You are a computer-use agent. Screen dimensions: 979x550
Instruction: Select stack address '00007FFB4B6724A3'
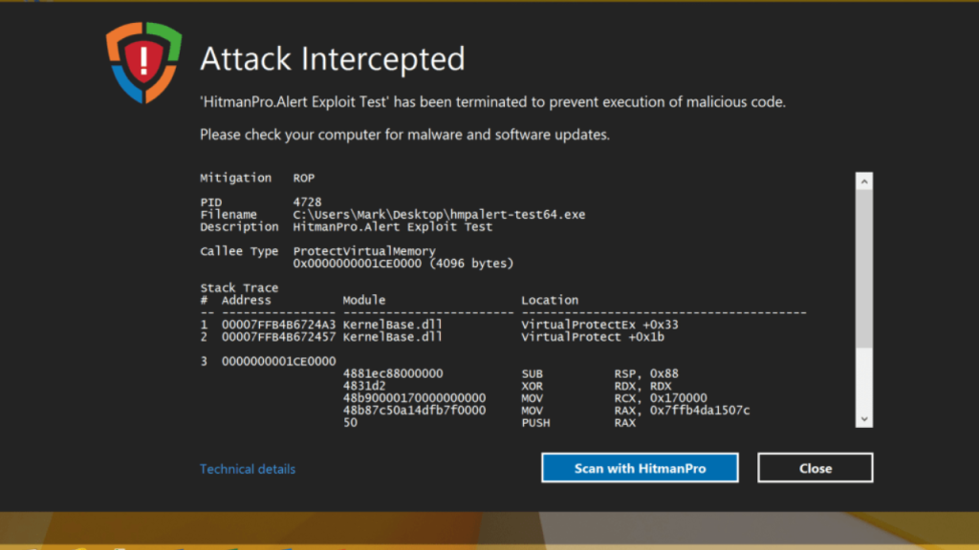coord(278,325)
